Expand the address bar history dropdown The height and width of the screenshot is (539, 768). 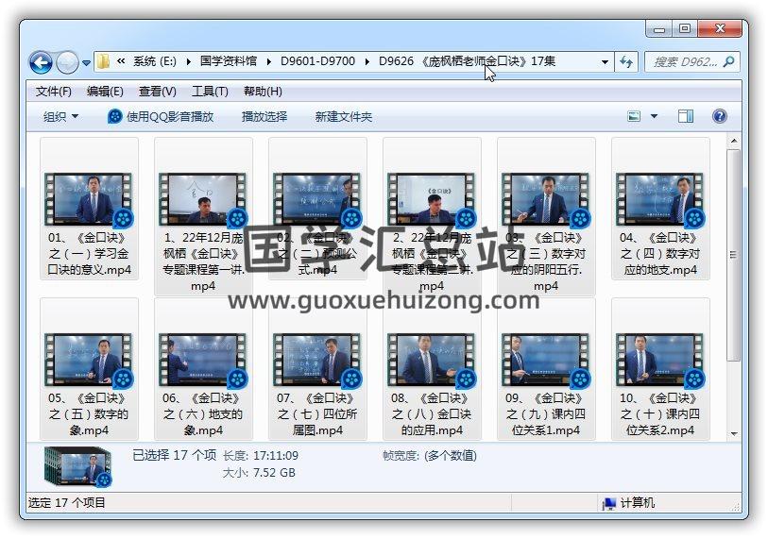(605, 62)
